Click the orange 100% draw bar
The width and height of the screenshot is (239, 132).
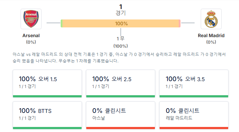tap(121, 23)
